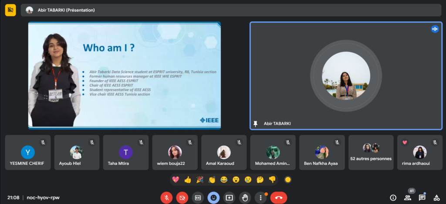This screenshot has width=446, height=204.
Task: Select the Amal Karaoud participant tile
Action: (224, 153)
